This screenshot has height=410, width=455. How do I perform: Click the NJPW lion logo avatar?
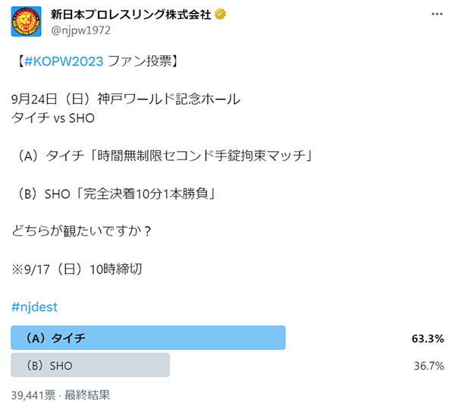point(26,21)
